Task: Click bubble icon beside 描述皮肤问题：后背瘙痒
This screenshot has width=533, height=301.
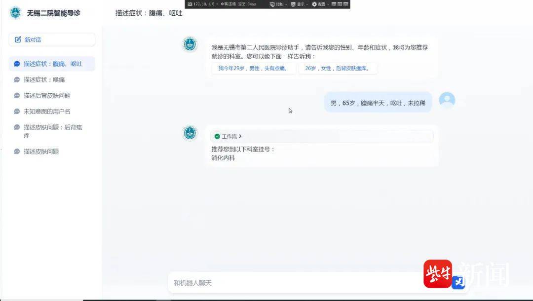Action: [x=17, y=127]
